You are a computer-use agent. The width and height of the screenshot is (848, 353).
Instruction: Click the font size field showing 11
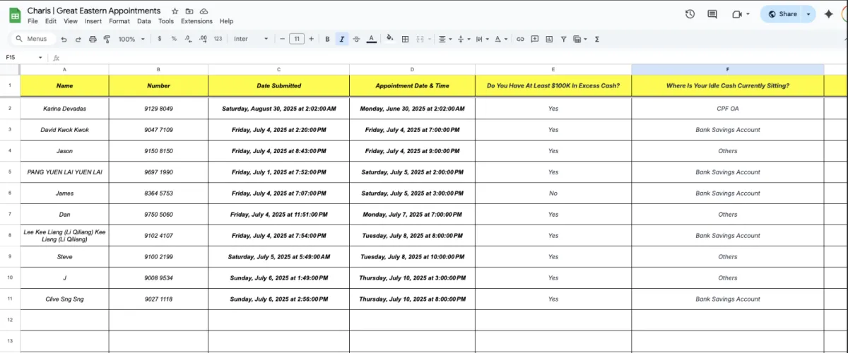297,39
